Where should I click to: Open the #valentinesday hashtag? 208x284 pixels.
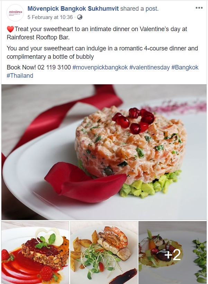pos(150,67)
